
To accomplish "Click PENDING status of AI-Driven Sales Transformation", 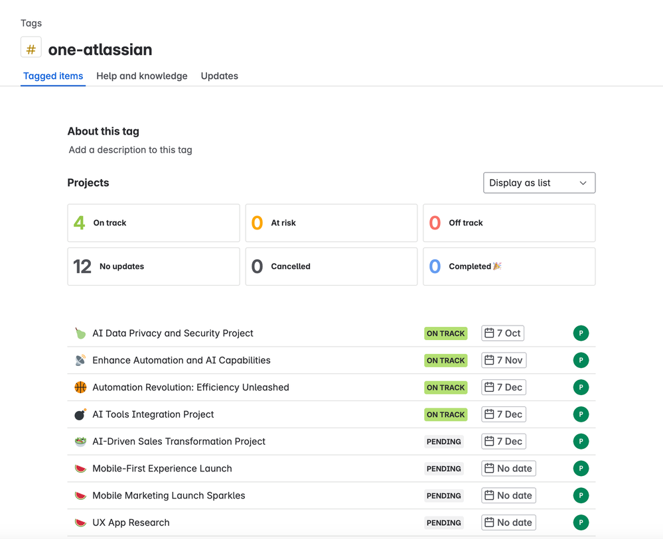I will (444, 442).
